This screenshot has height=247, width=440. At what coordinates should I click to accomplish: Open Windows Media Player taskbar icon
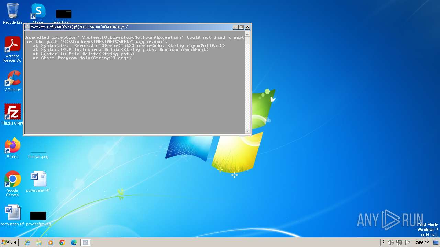coord(51,243)
